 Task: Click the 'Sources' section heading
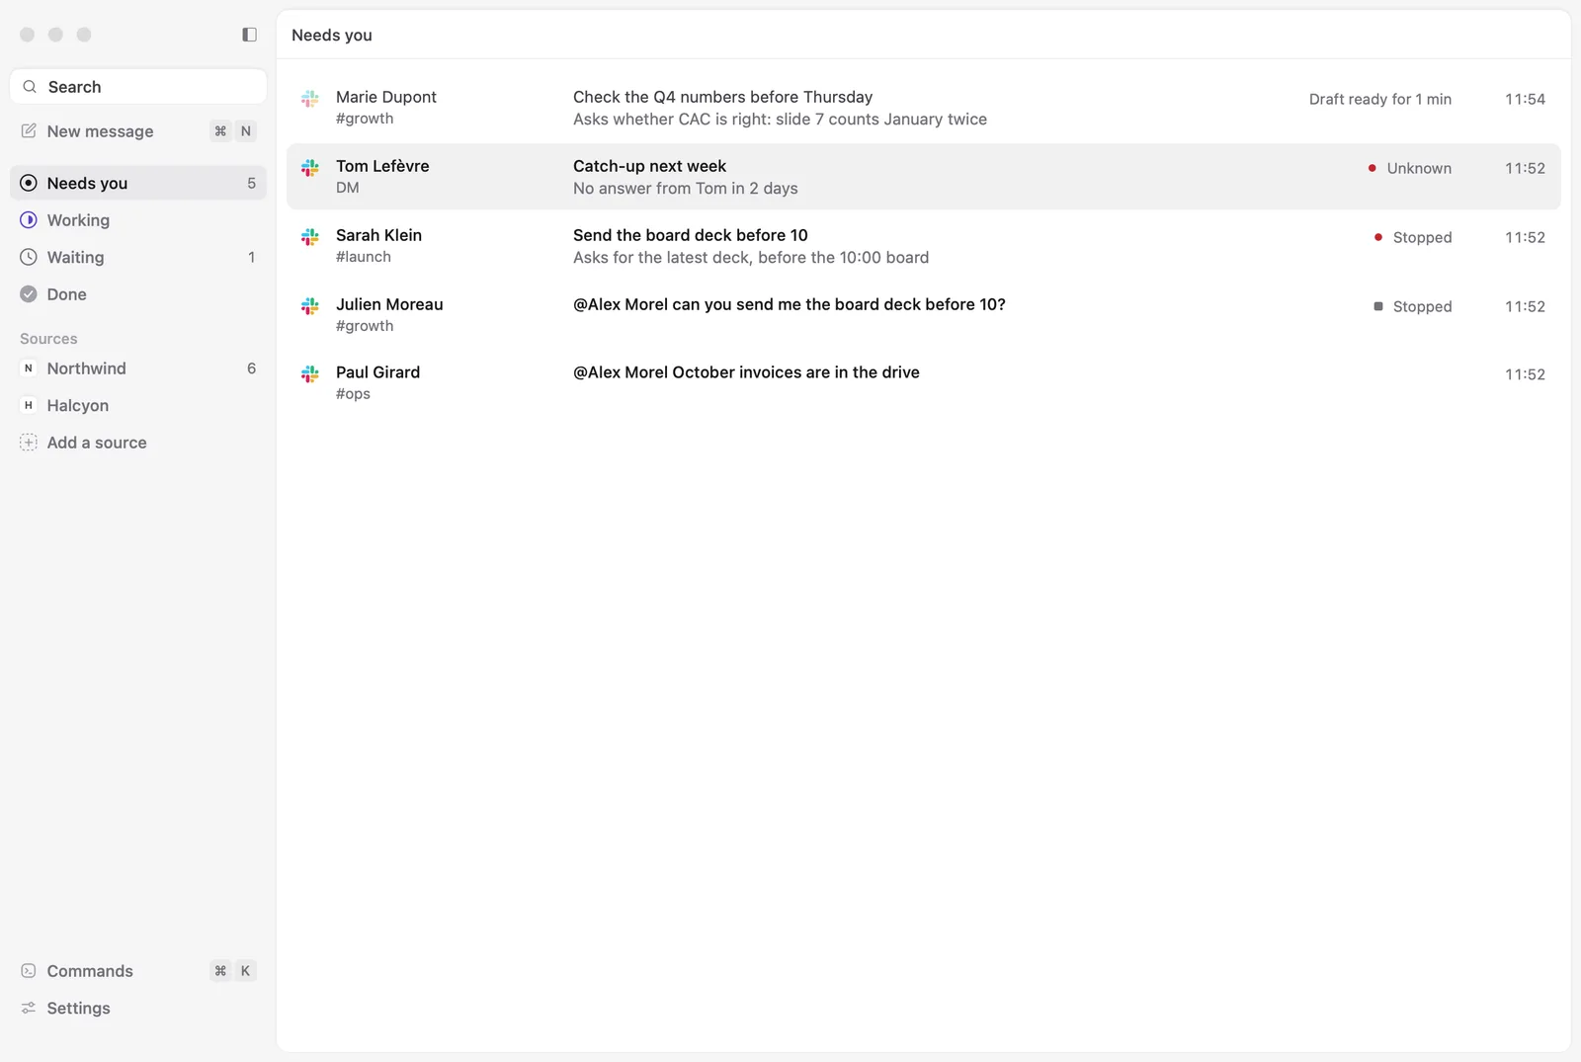click(x=48, y=339)
